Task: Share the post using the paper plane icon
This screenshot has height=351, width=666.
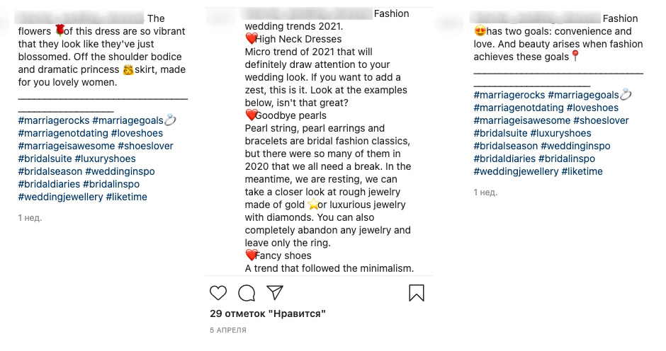Action: point(275,292)
